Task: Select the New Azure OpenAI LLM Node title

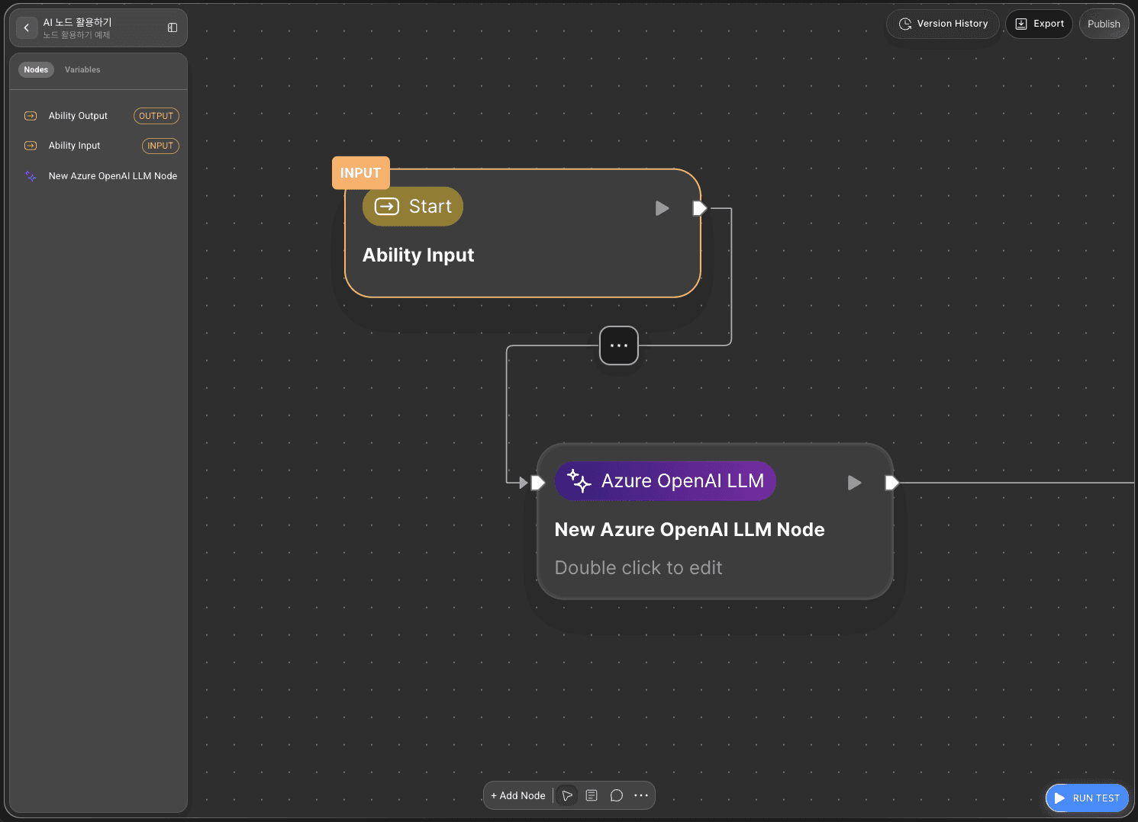Action: click(690, 530)
